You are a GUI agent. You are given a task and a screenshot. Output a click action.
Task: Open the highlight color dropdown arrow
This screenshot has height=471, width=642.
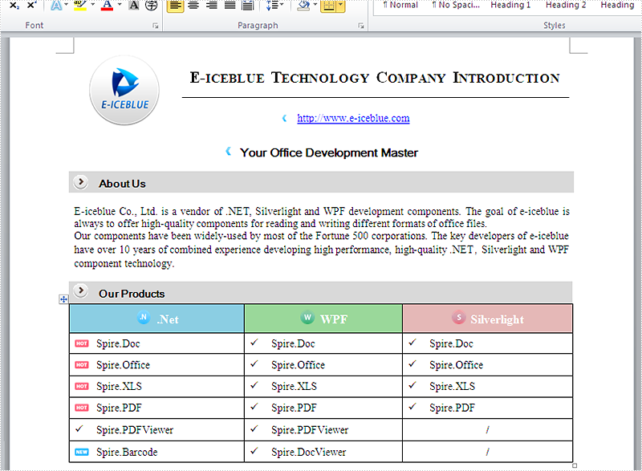point(93,5)
